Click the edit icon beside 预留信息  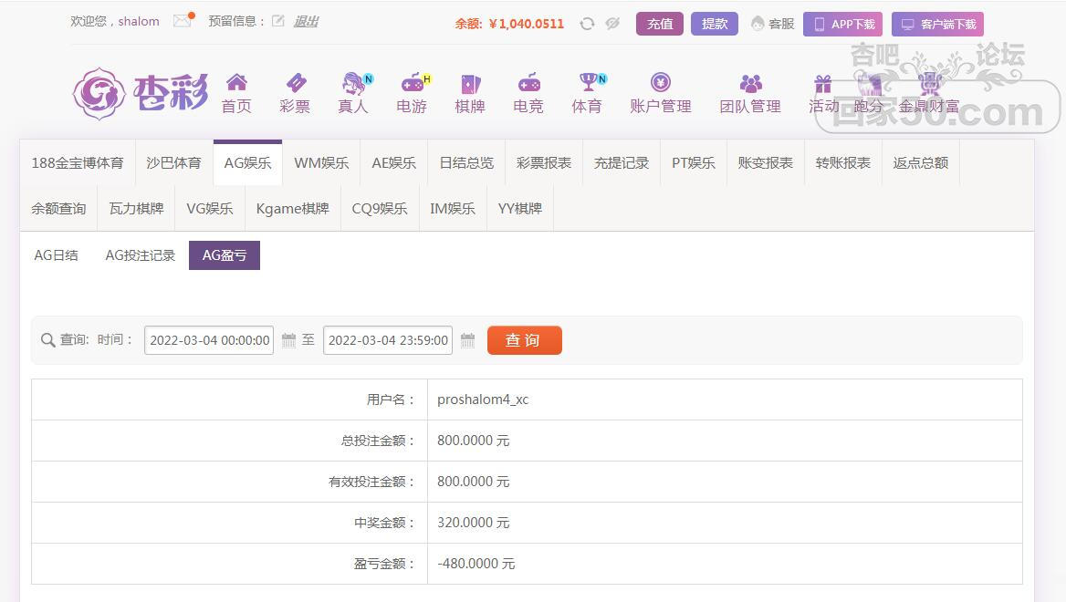(278, 21)
